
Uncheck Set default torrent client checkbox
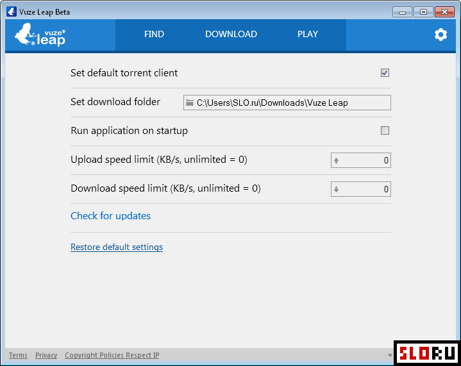[x=385, y=72]
